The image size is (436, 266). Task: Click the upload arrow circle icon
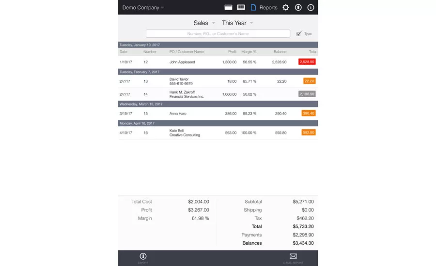pyautogui.click(x=298, y=8)
